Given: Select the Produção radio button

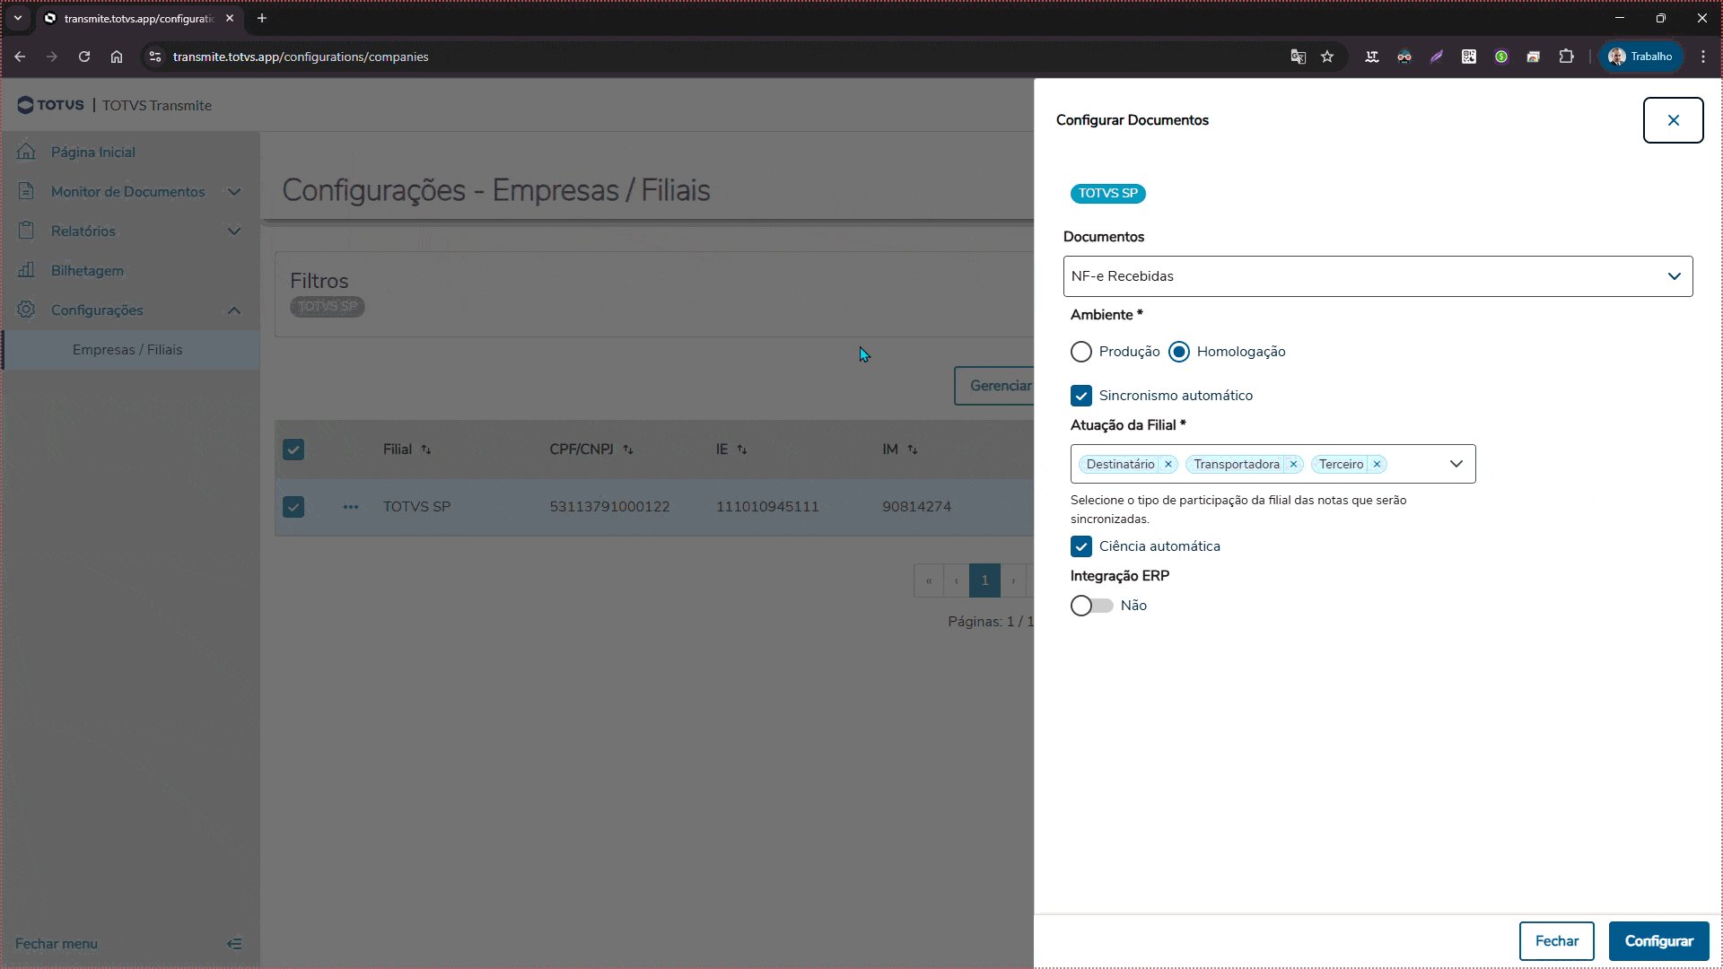Looking at the screenshot, I should [x=1081, y=352].
